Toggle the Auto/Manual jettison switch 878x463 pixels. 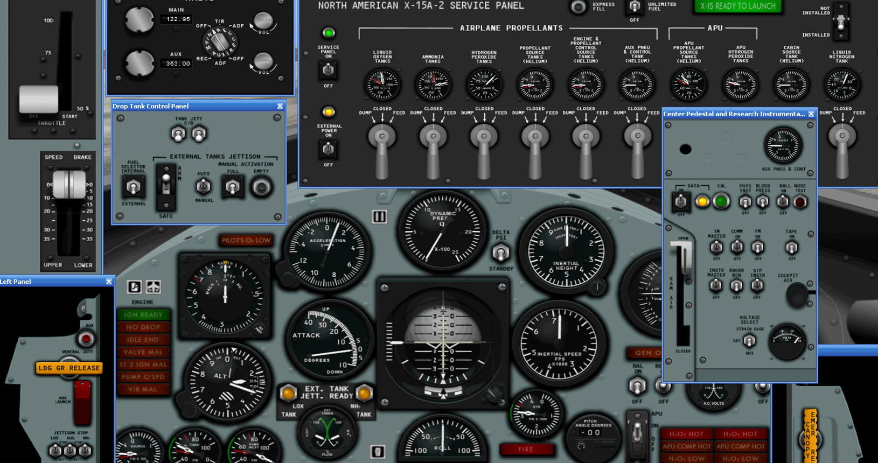[203, 186]
